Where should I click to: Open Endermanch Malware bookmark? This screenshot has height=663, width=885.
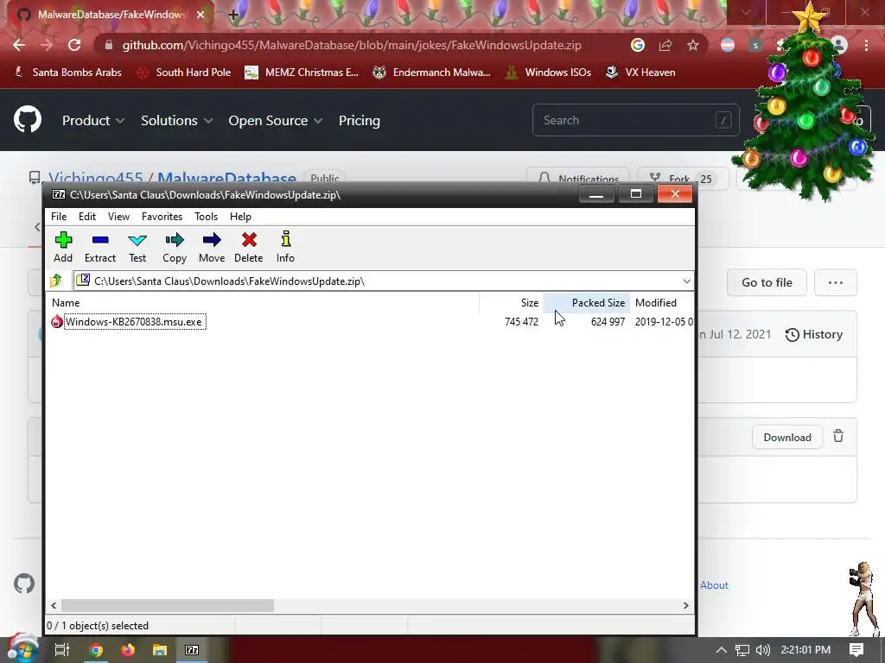(x=432, y=73)
